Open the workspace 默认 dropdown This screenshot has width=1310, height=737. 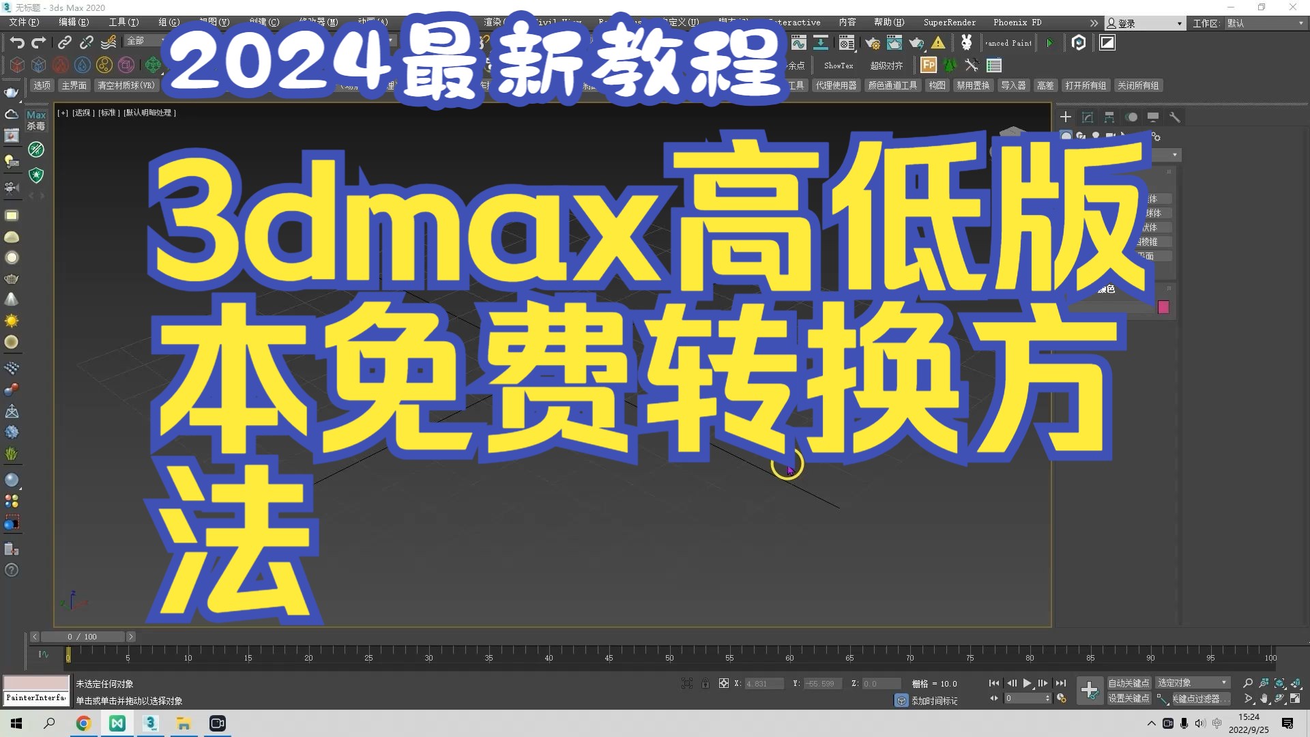click(1266, 23)
